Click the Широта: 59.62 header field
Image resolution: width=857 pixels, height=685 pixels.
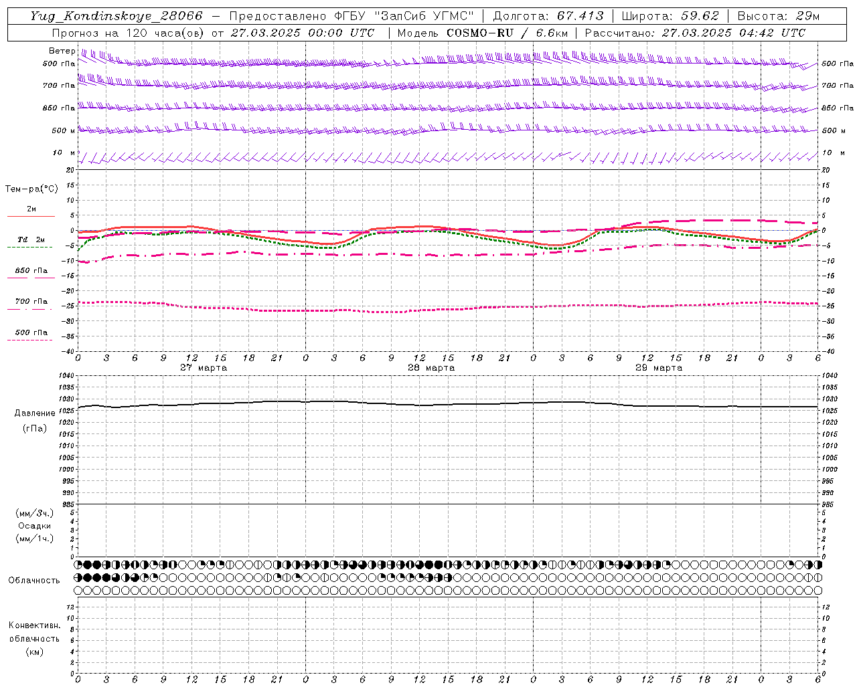[x=670, y=16]
